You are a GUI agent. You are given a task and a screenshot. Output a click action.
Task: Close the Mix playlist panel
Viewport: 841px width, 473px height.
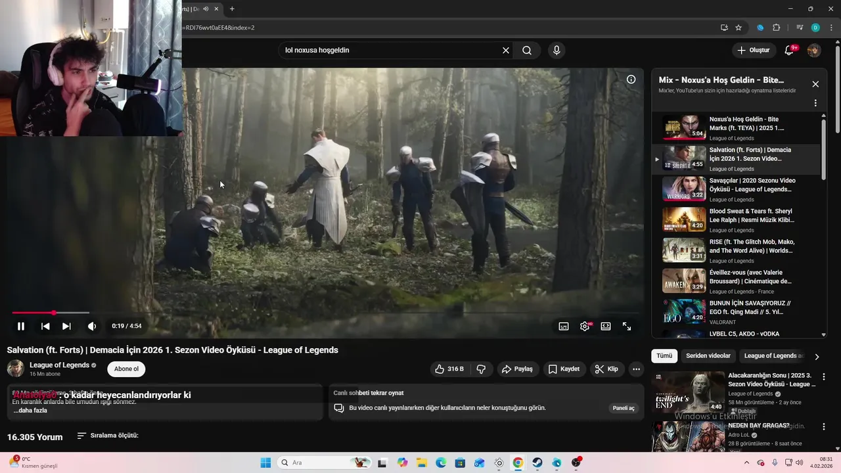tap(815, 84)
